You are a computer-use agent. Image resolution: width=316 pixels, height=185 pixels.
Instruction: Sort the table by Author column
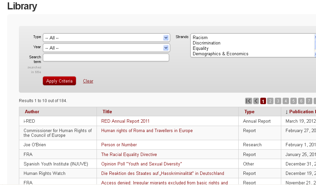32,112
